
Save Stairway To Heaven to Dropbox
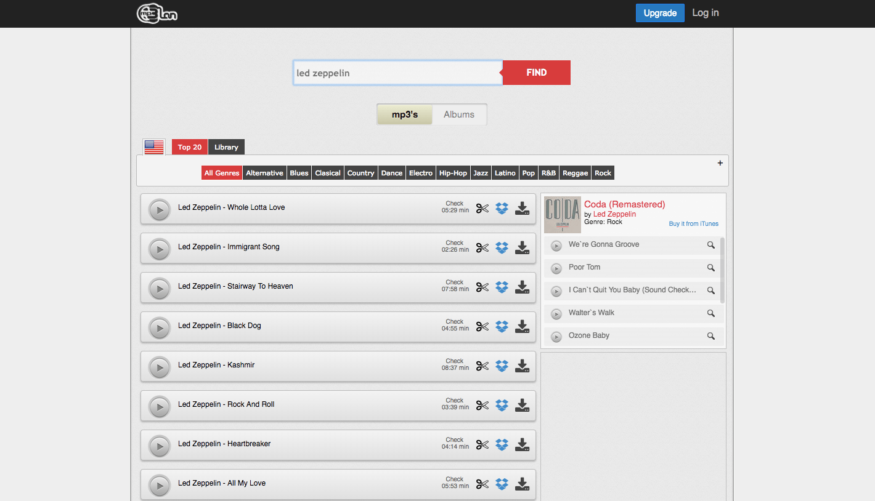[x=502, y=287]
